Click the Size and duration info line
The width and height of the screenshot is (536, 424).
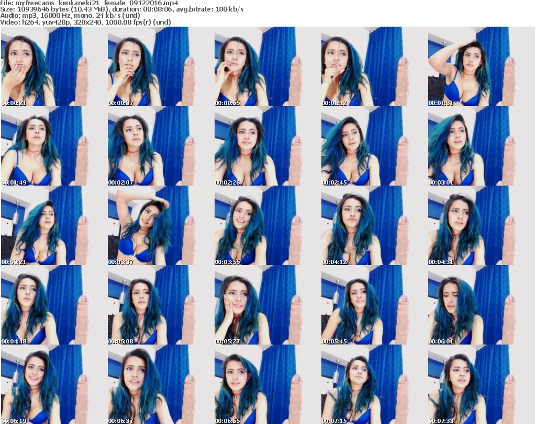pos(122,9)
